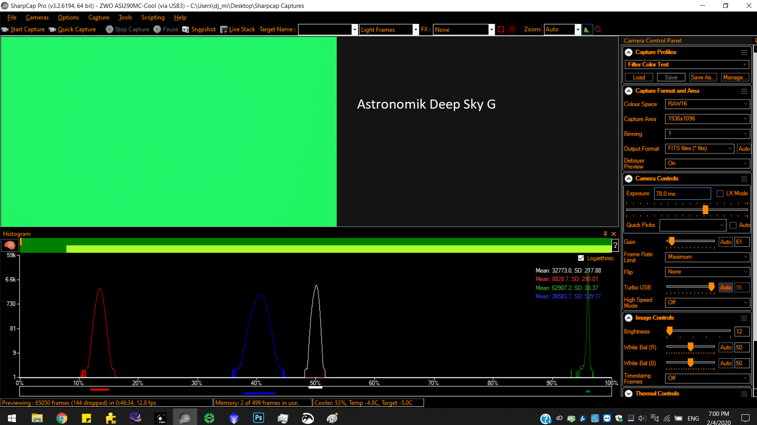Viewport: 757px width, 425px height.
Task: Click the Gain slider handle
Action: coord(671,241)
